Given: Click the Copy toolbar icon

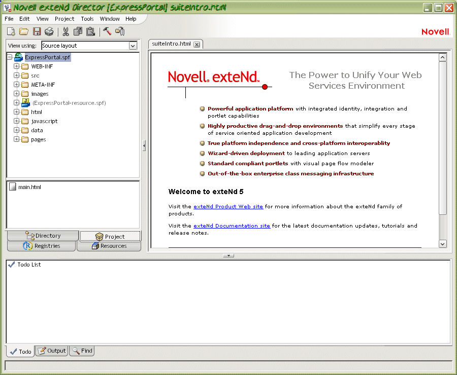Looking at the screenshot, I should point(78,31).
